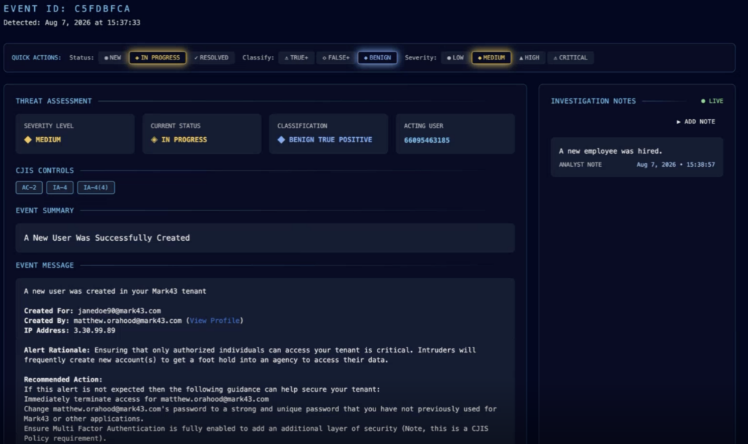
Task: Click the THREAT ASSESSMENT section heading
Action: (x=54, y=101)
